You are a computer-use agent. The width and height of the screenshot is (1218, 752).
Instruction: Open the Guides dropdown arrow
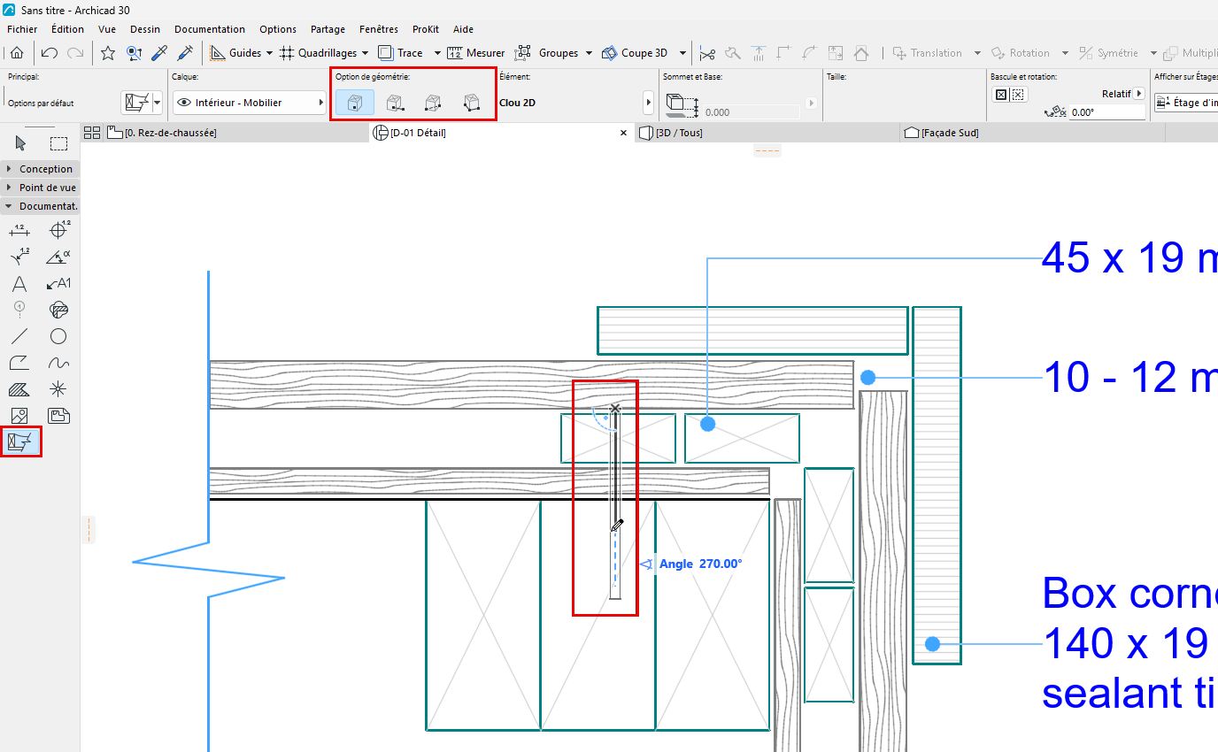(269, 53)
